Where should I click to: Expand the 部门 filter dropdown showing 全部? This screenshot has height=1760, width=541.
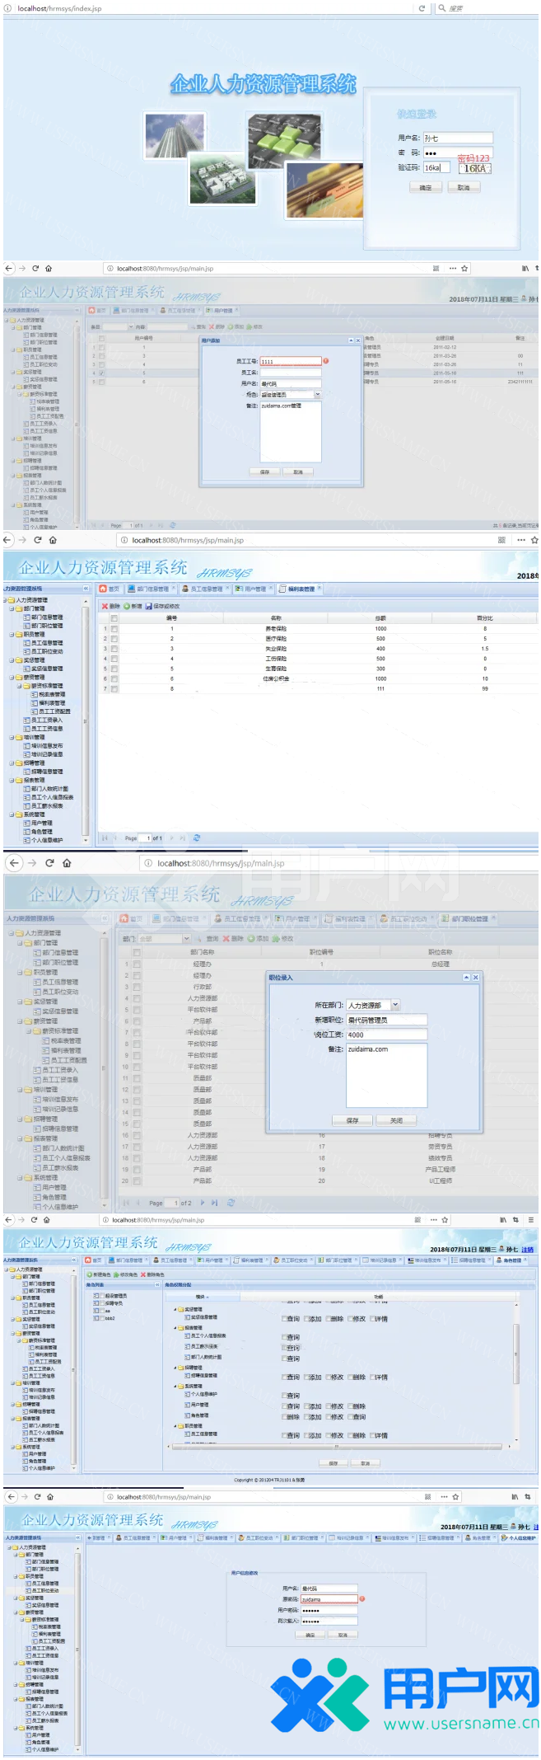187,938
